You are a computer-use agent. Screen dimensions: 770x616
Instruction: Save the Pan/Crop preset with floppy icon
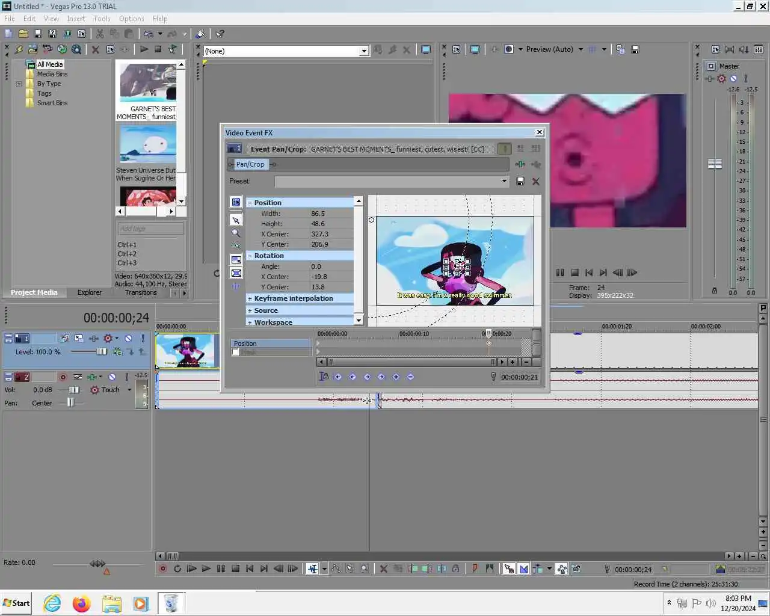pyautogui.click(x=520, y=181)
